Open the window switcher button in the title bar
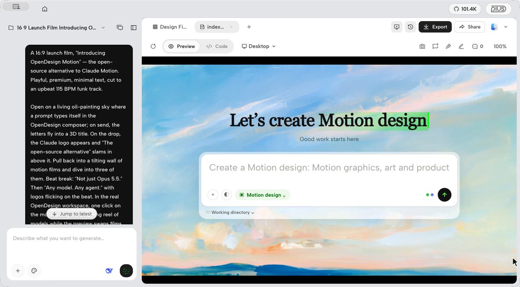520x287 pixels. pyautogui.click(x=16, y=7)
